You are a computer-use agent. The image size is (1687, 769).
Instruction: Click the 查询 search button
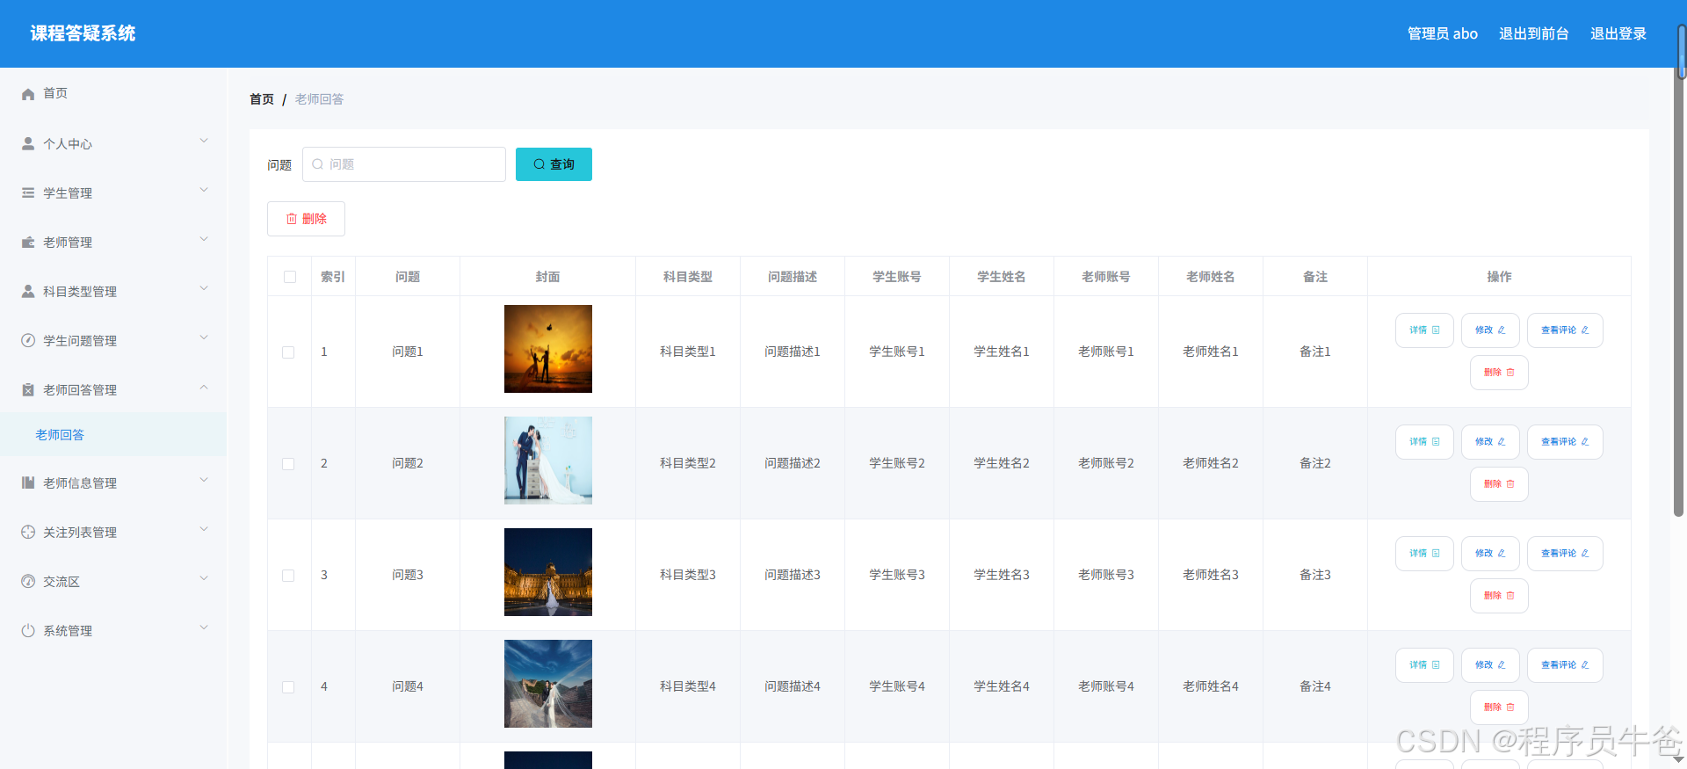[x=554, y=164]
